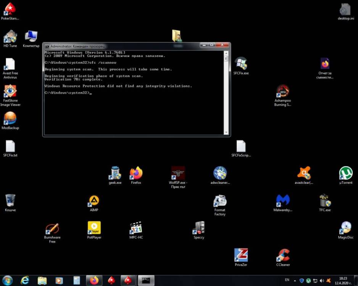Select the SFCFix.txt file icon
This screenshot has width=358, height=286.
tap(10, 148)
